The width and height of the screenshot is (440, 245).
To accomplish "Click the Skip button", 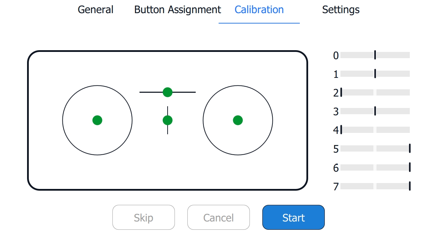I will click(x=143, y=217).
